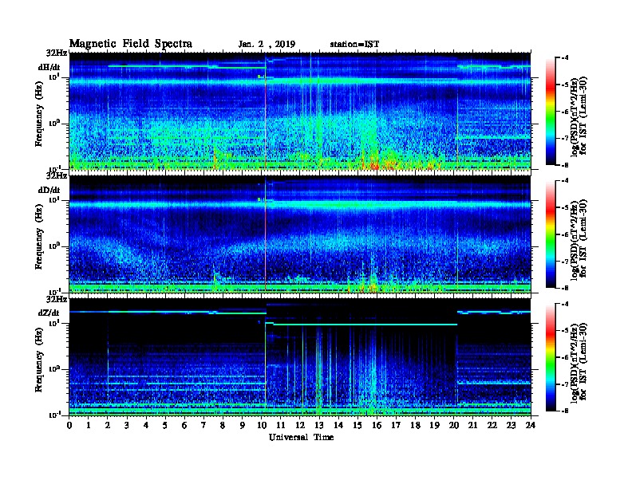Image resolution: width=632 pixels, height=488 pixels.
Task: Click hour 22 on the Universal Time axis
Action: (x=492, y=425)
